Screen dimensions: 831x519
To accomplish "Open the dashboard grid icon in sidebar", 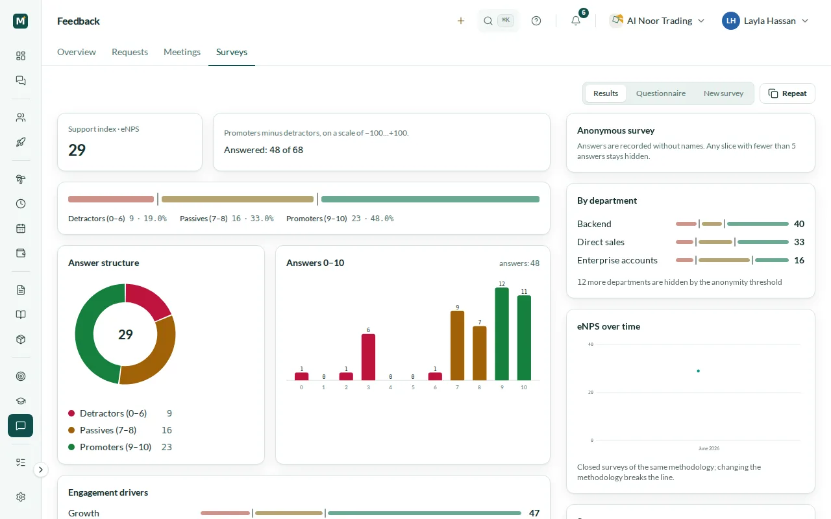I will [21, 56].
